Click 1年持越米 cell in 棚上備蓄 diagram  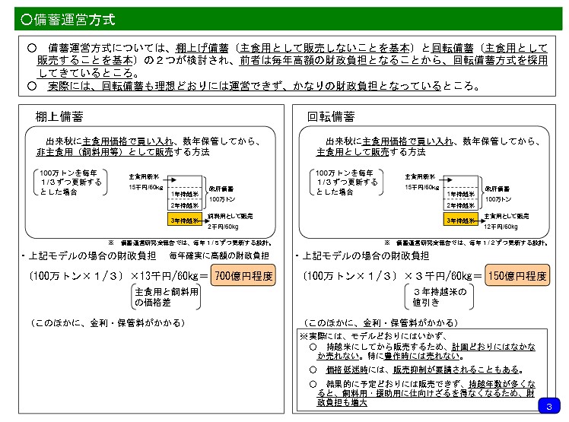(x=185, y=194)
